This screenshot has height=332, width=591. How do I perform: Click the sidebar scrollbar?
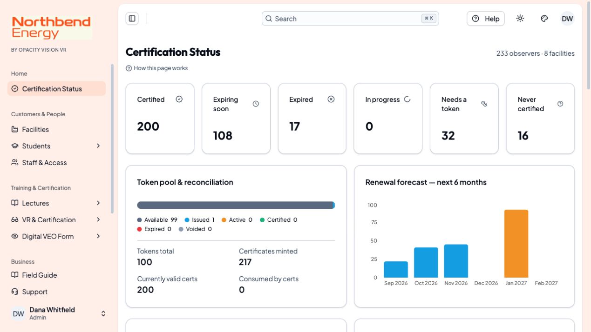pyautogui.click(x=112, y=139)
